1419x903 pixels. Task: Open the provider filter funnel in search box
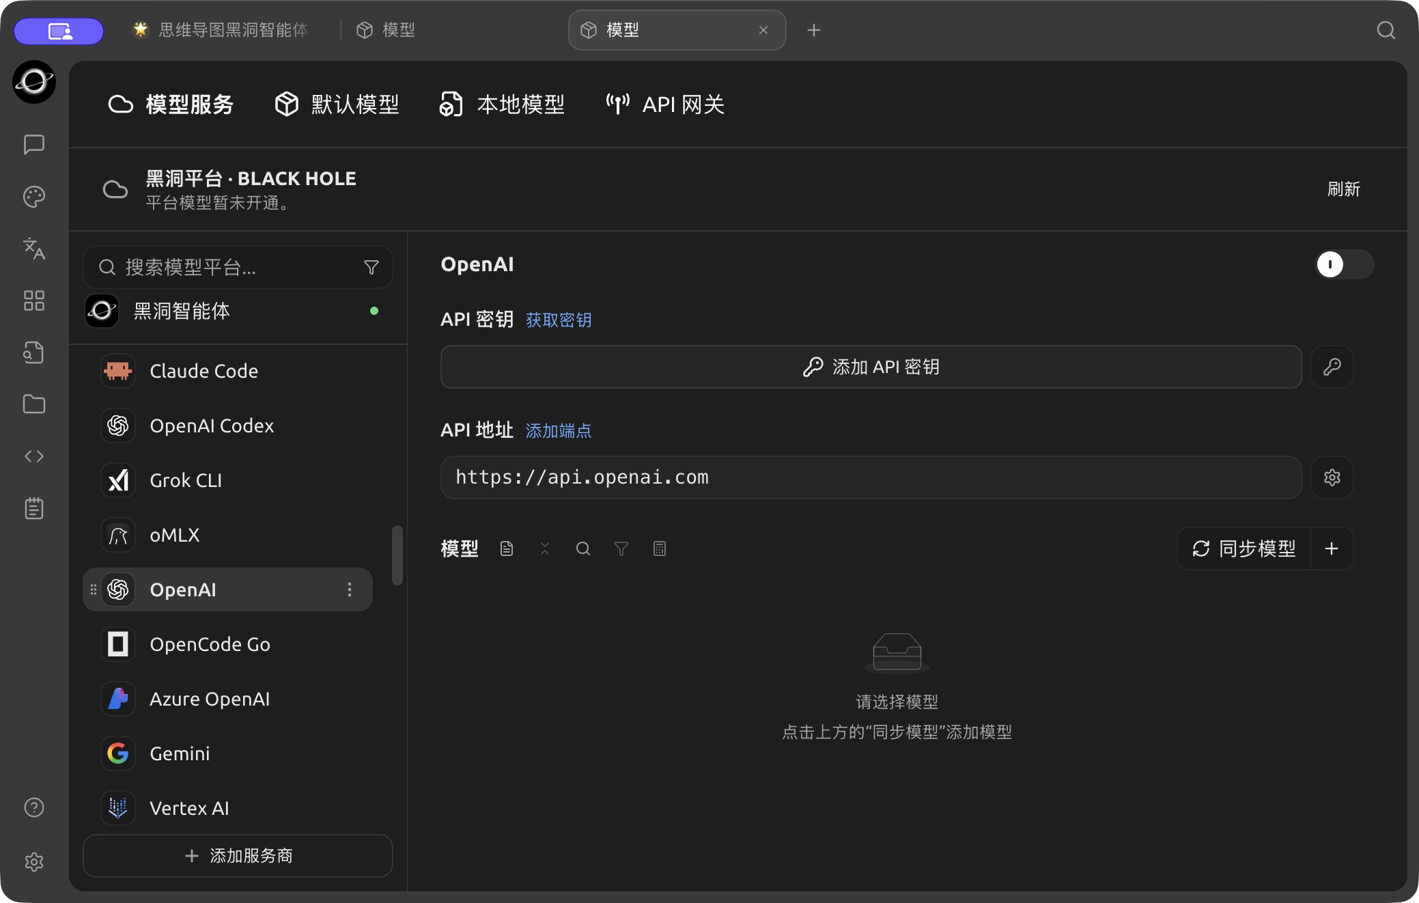click(x=371, y=267)
